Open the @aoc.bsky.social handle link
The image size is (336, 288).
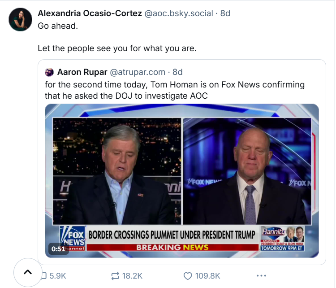click(x=179, y=13)
